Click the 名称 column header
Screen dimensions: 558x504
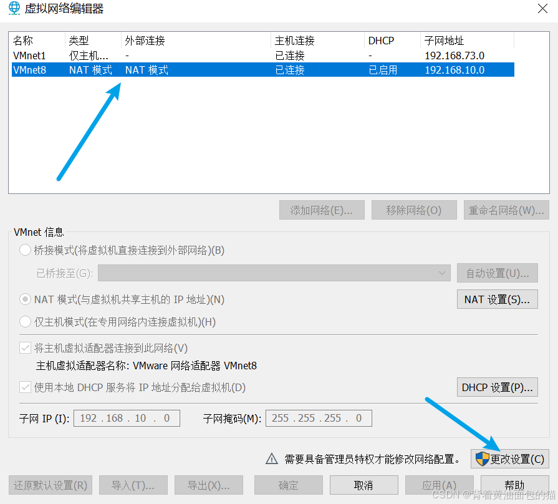tap(38, 41)
